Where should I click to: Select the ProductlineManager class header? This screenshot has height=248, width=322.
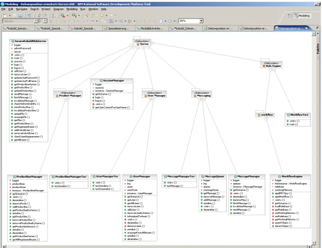pyautogui.click(x=28, y=177)
